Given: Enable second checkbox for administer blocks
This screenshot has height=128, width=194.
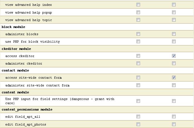Looking at the screenshot, I should tap(174, 34).
